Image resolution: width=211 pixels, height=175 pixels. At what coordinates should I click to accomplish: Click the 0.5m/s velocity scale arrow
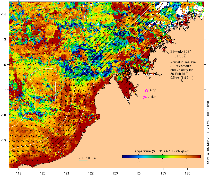178,81
